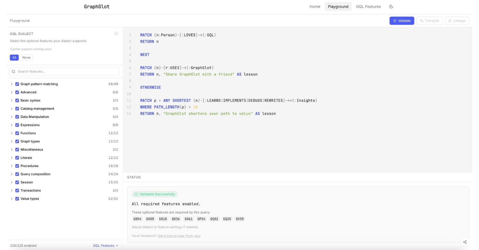Viewport: 479px width, 250px height.
Task: Click the magnifier icon in the feature search box
Action: [x=13, y=71]
